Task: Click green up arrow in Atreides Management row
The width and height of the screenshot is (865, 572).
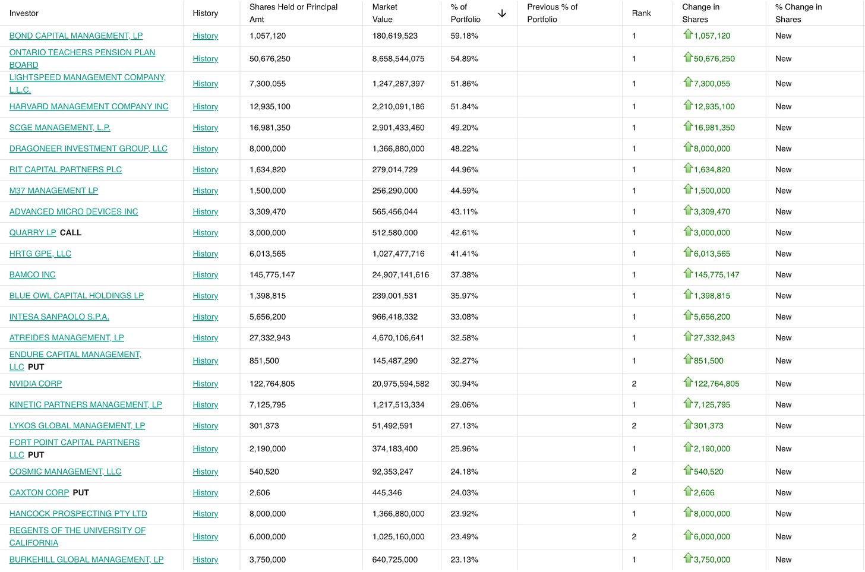Action: [x=688, y=337]
